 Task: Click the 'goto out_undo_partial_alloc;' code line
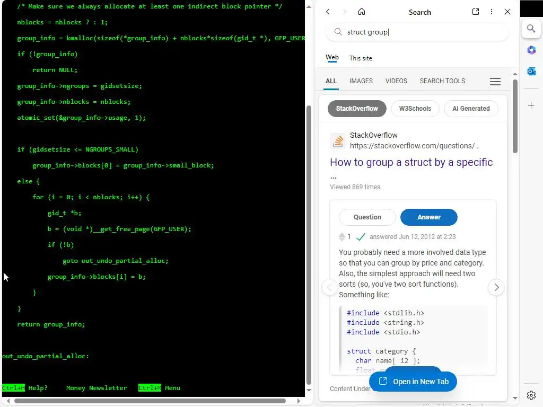pos(115,261)
